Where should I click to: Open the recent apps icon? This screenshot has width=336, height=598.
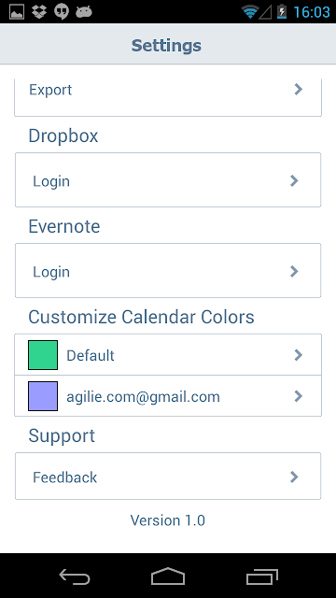click(x=261, y=577)
